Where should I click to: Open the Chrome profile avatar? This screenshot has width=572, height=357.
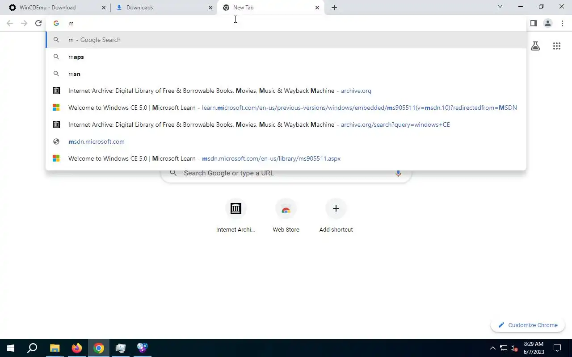[548, 23]
